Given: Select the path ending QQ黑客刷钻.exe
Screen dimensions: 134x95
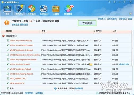Looking at the screenshot, I should 65,50.
